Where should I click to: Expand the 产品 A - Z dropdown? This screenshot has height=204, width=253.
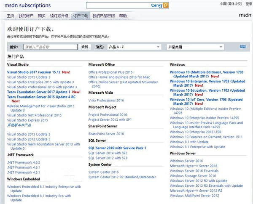(x=135, y=47)
